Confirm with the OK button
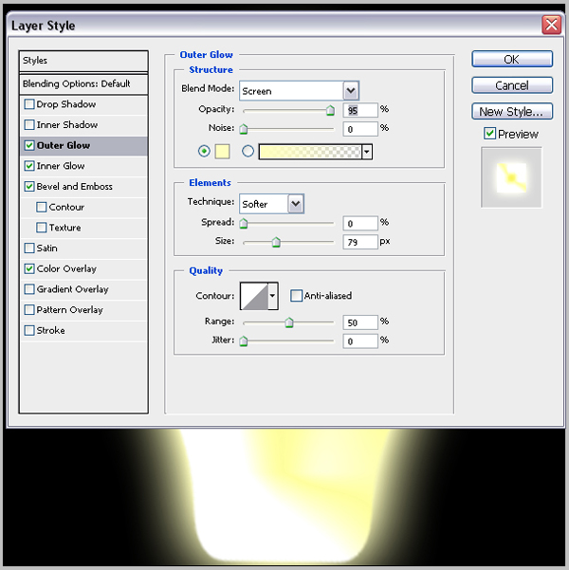 point(512,59)
